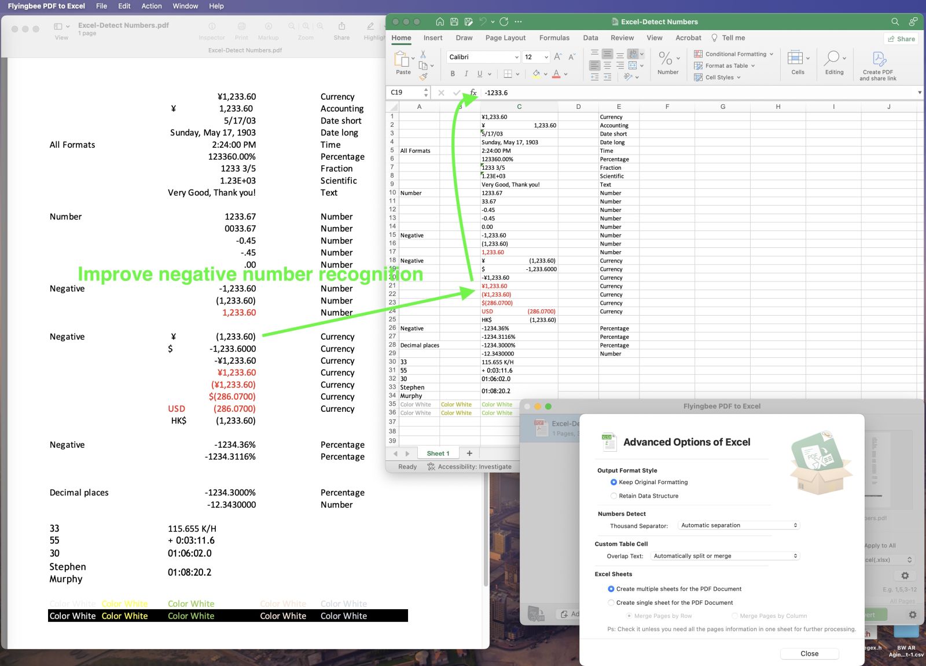Select Merge Pages by Row option
The width and height of the screenshot is (926, 666).
point(629,616)
